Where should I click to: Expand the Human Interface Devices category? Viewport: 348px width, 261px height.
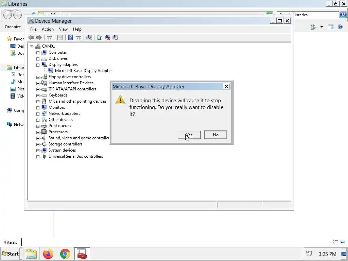tap(38, 83)
